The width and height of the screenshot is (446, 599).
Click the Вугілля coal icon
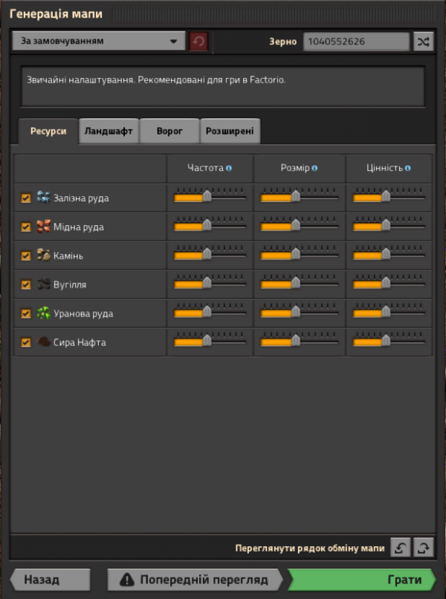[x=44, y=284]
